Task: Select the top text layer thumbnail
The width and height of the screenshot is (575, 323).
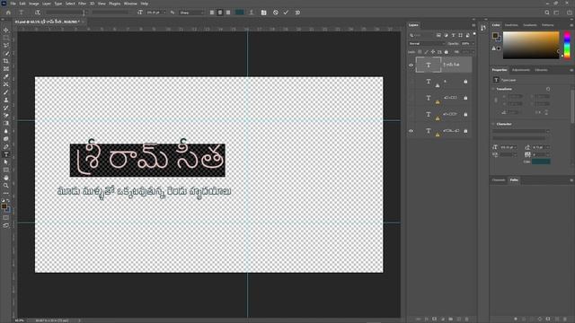Action: click(429, 65)
